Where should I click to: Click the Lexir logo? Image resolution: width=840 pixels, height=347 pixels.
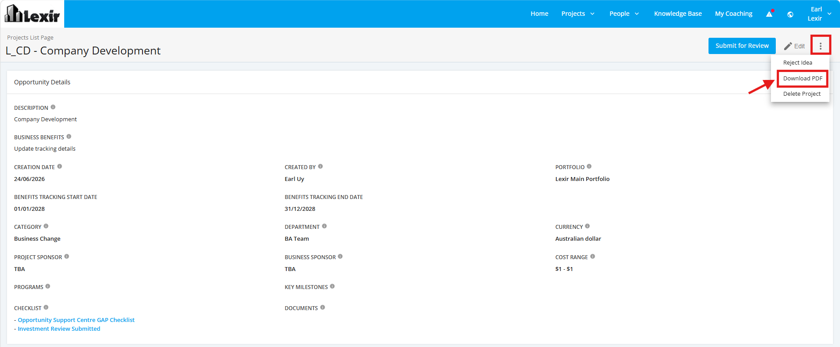point(32,14)
